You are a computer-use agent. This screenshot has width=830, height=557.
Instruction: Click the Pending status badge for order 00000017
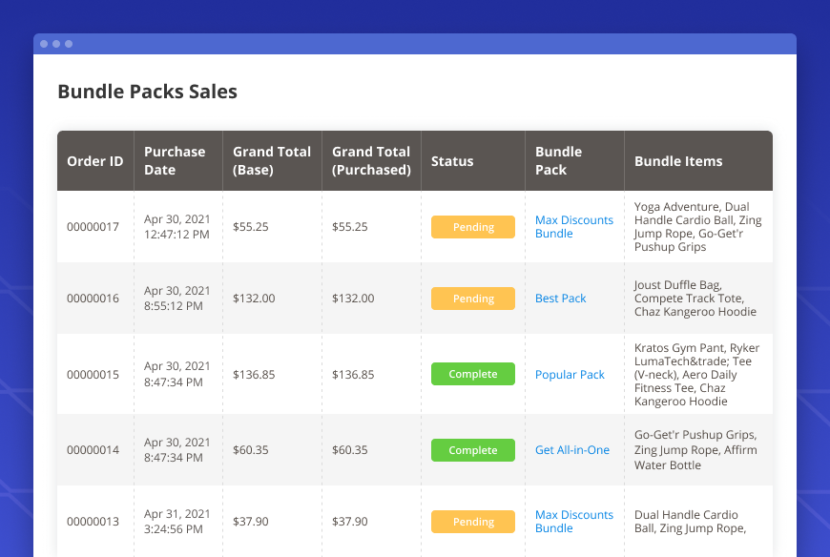473,227
